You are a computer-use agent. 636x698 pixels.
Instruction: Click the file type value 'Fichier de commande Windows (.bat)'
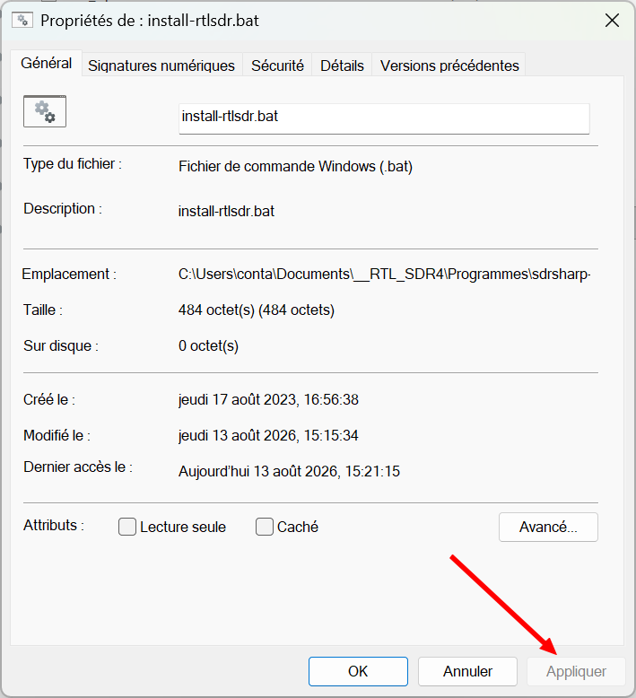tap(295, 167)
